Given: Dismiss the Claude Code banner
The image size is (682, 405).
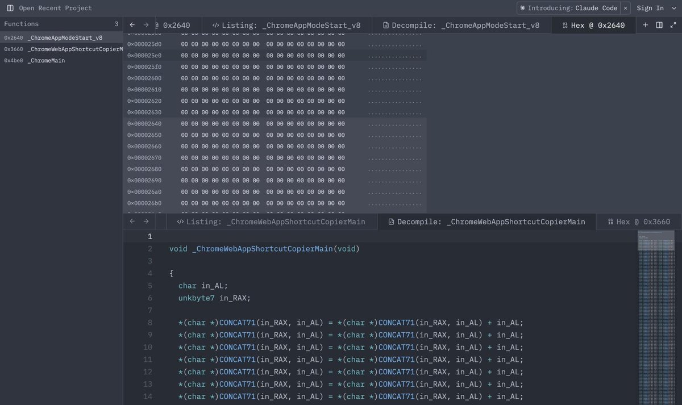Looking at the screenshot, I should [625, 8].
